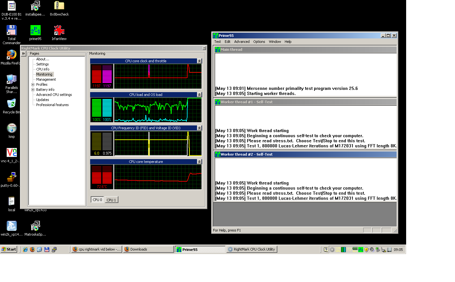Image resolution: width=455 pixels, height=282 pixels.
Task: Open the Total Commander desktop icon
Action: (11, 35)
